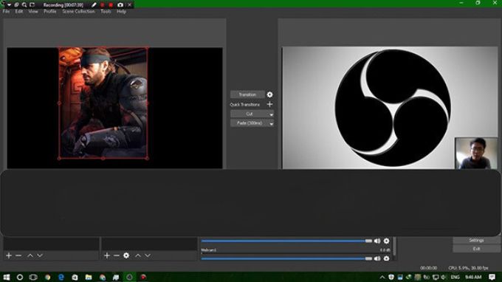Viewport: 502px width, 282px height.
Task: Open the upper mixer channel gear settings
Action: tap(386, 241)
